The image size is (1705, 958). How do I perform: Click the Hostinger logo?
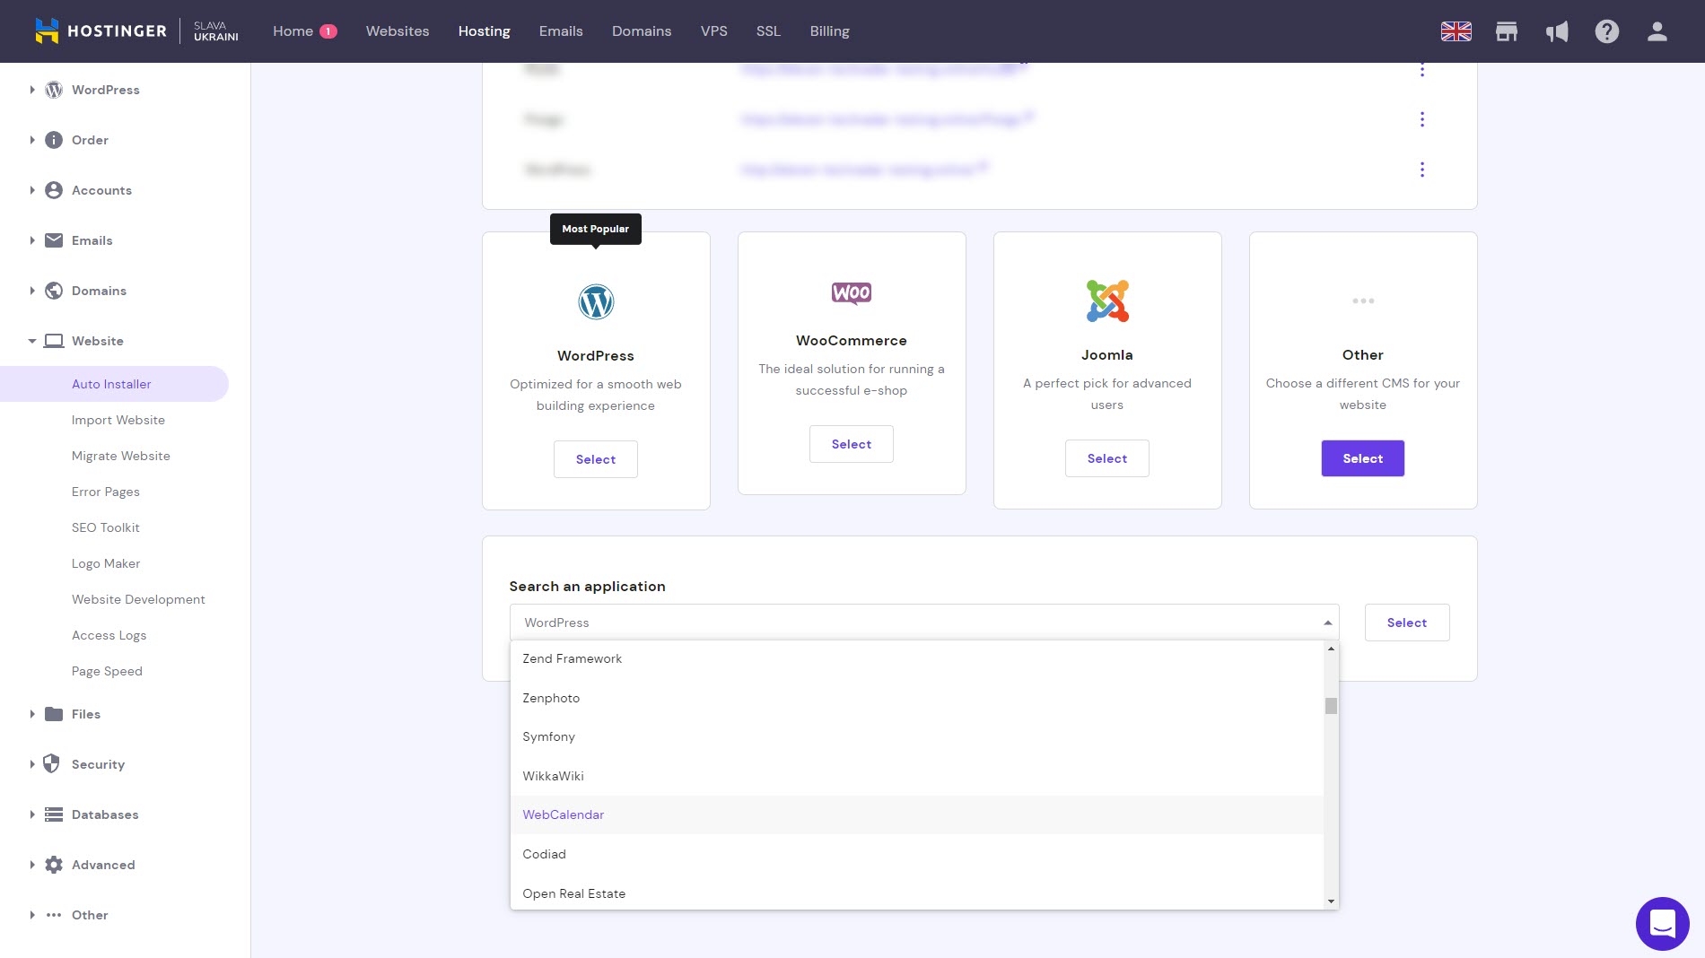point(101,31)
